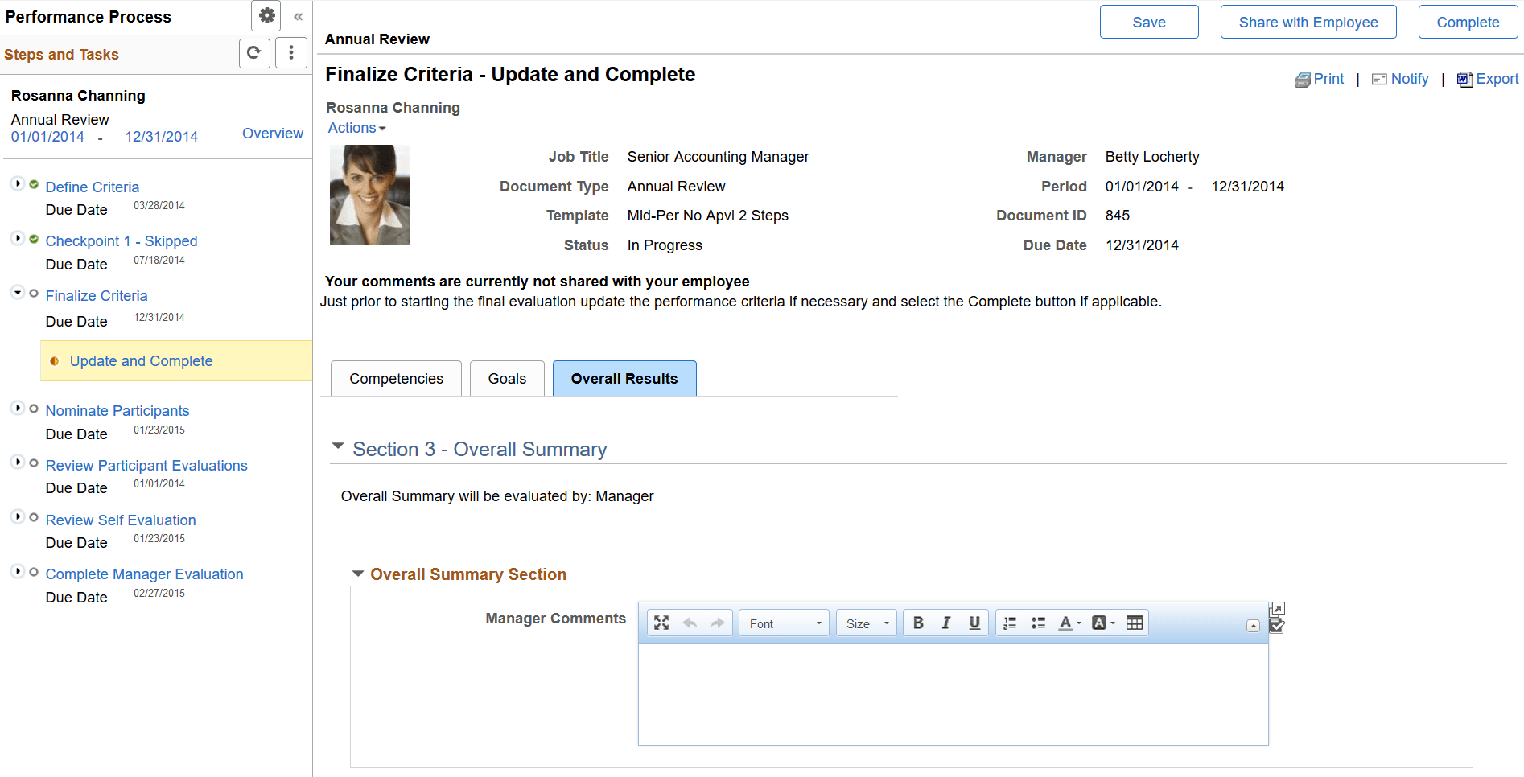The image size is (1524, 777).
Task: Click the Share with Employee button
Action: 1308,22
